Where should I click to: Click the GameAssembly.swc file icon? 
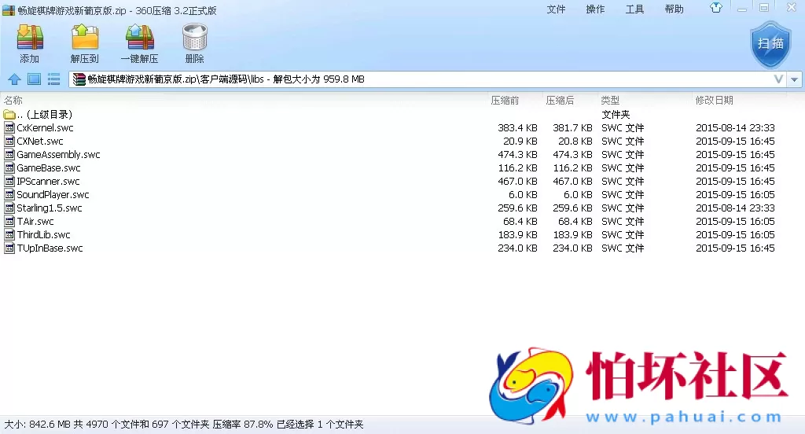tap(9, 154)
